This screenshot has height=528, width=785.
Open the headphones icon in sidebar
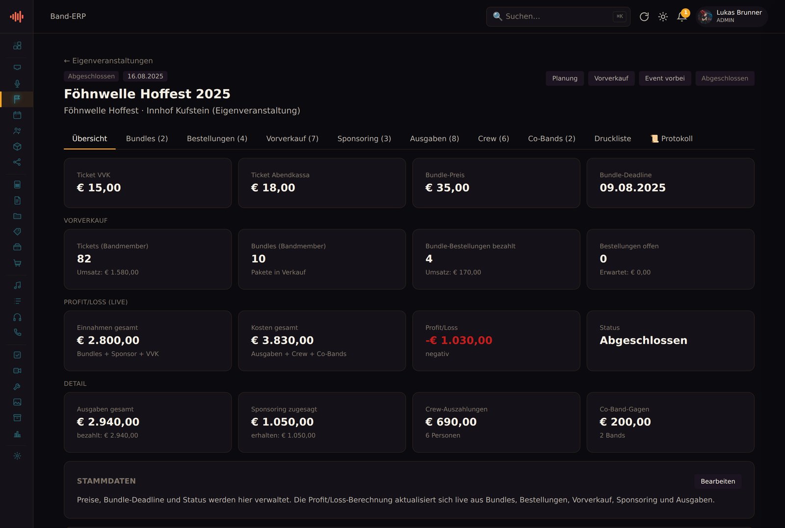tap(17, 317)
